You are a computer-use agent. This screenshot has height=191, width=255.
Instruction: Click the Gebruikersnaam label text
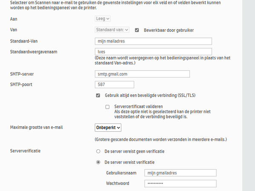(x=121, y=173)
